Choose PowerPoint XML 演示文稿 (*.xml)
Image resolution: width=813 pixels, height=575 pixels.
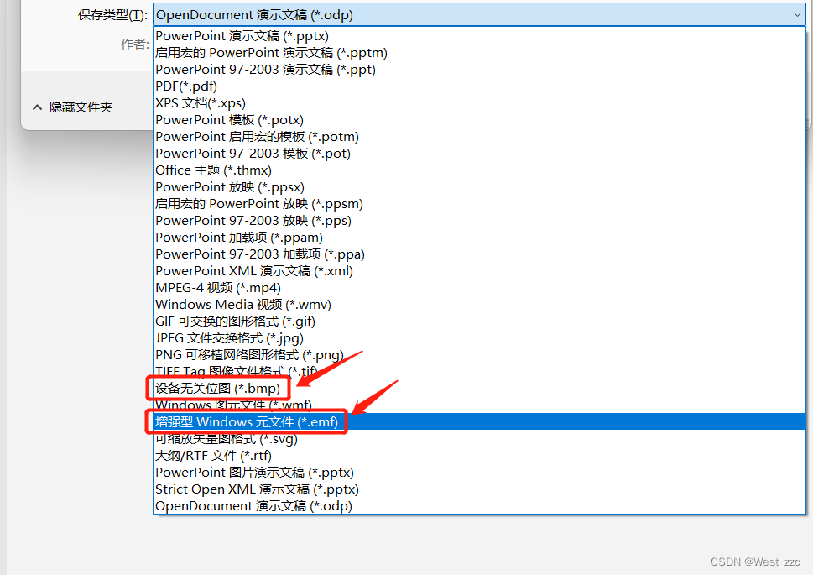point(479,271)
